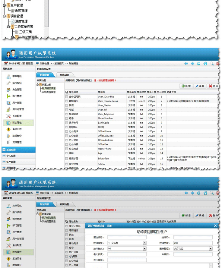Click the home icon in table-only view
The image size is (222, 268).
[205, 64]
